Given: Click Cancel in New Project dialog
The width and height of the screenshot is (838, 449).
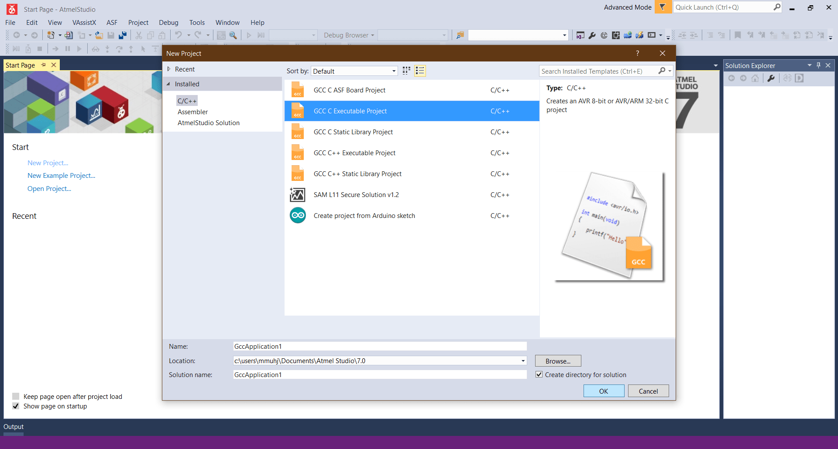Looking at the screenshot, I should tap(648, 391).
